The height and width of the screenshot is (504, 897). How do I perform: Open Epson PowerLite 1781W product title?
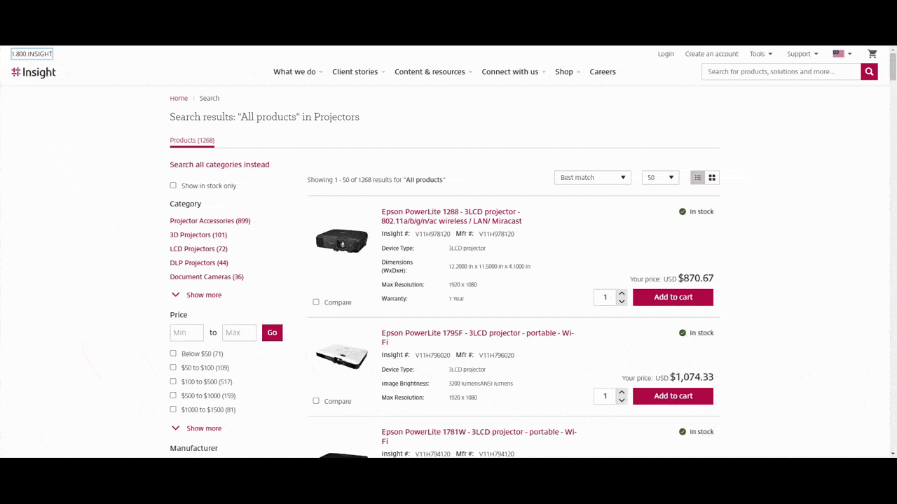click(x=479, y=436)
